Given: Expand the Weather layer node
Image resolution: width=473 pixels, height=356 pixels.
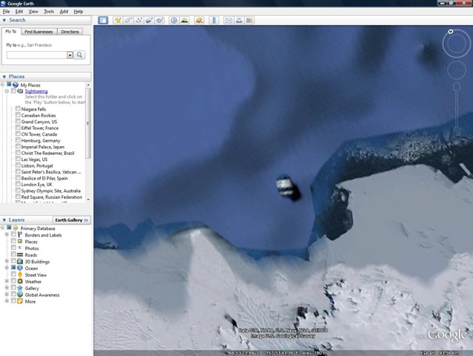Looking at the screenshot, I should point(7,280).
